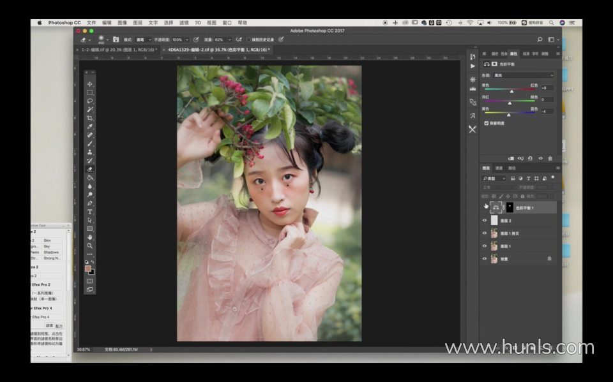
Task: Select the Brush tool
Action: (x=90, y=143)
